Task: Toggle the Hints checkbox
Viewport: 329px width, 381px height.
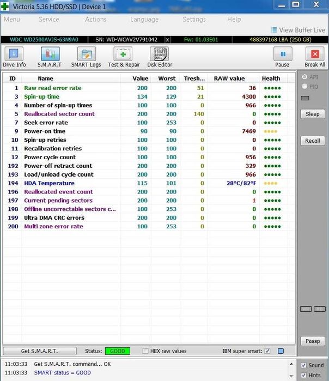Action: point(303,375)
